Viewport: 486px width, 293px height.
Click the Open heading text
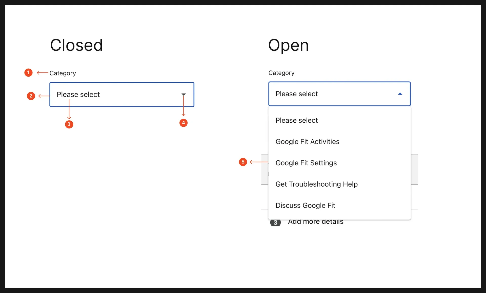pos(288,46)
